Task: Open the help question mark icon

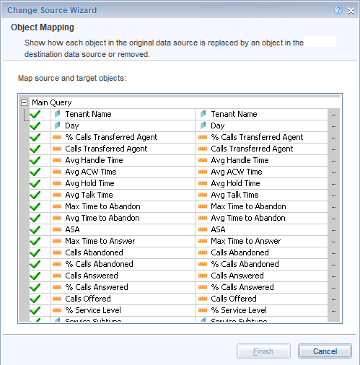Action: point(338,10)
